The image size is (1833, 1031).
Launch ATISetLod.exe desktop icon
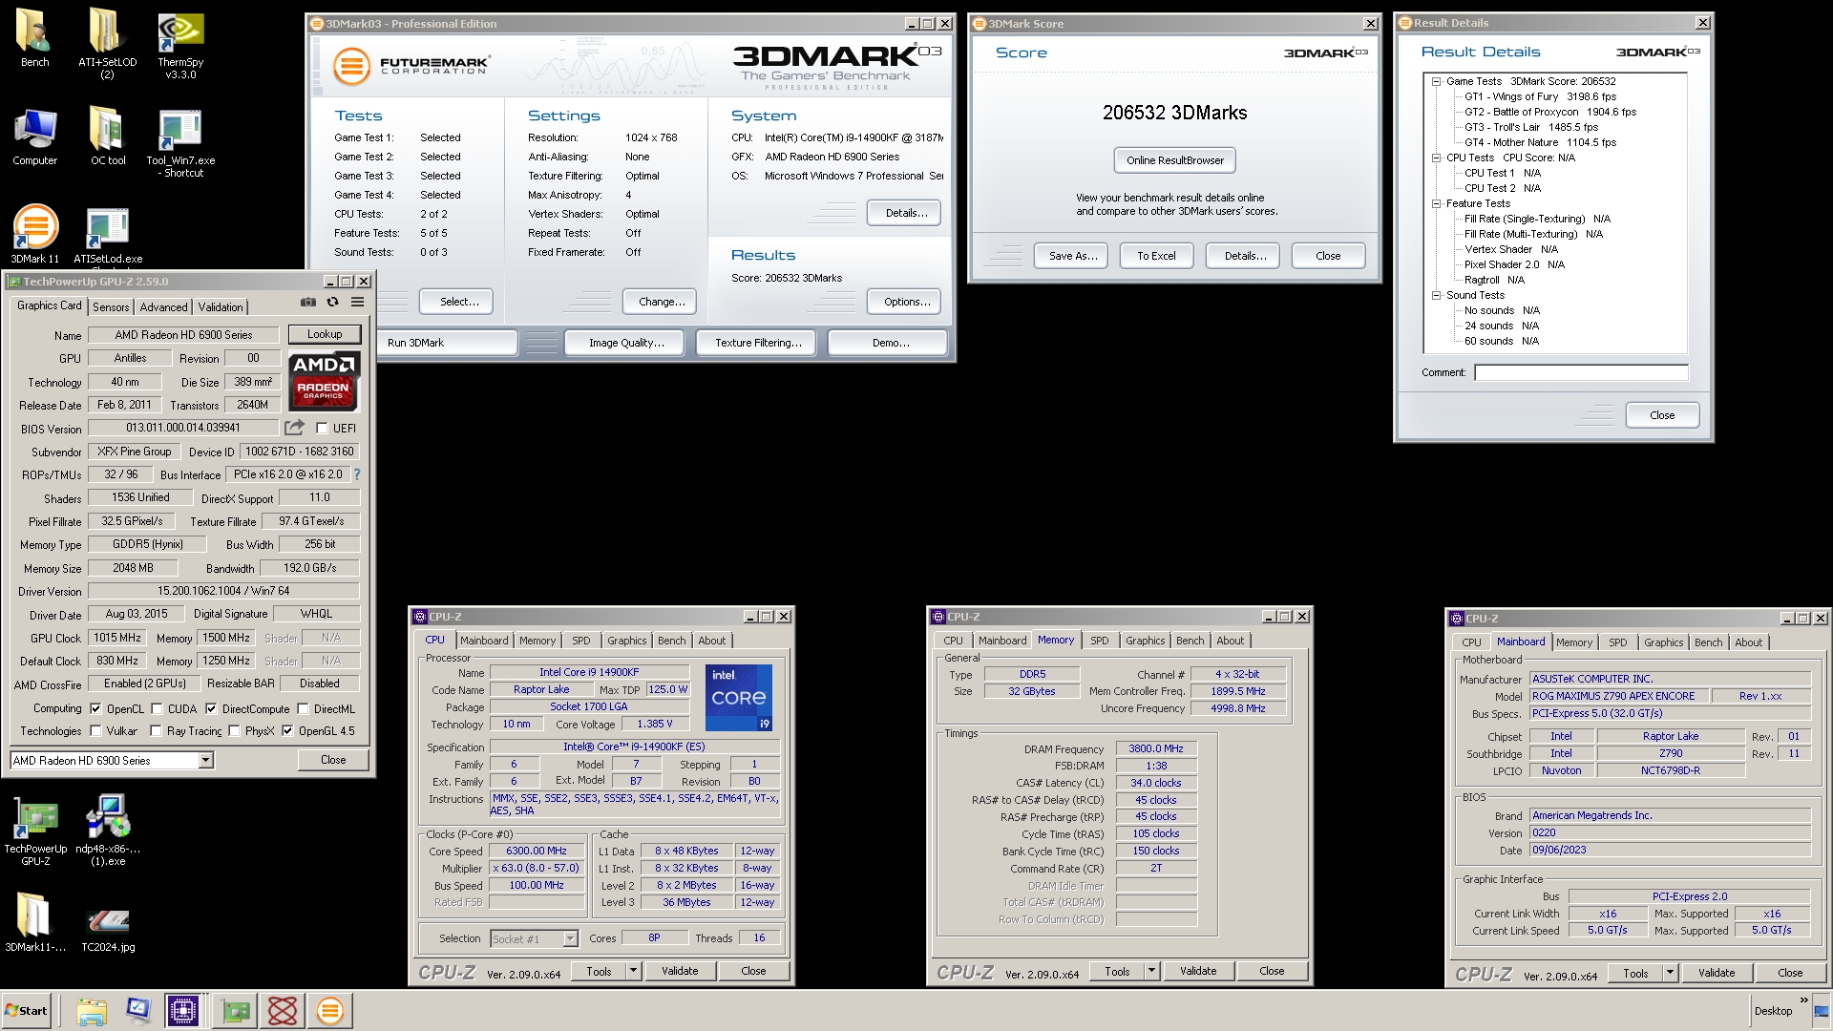(108, 235)
